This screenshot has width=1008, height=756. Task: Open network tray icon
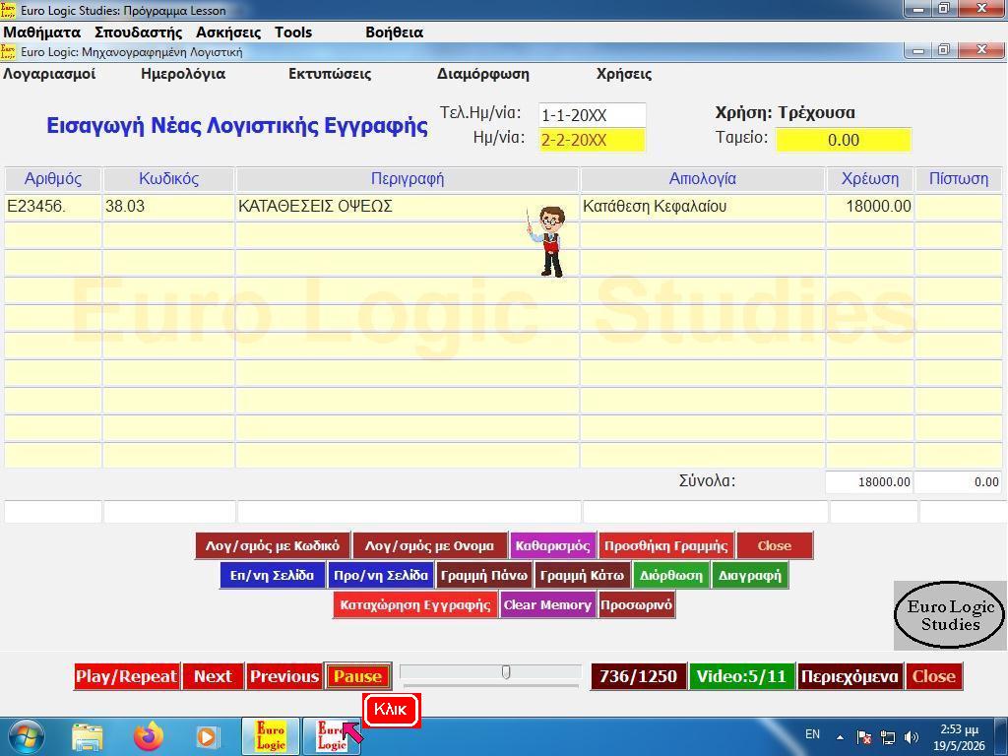pos(888,737)
